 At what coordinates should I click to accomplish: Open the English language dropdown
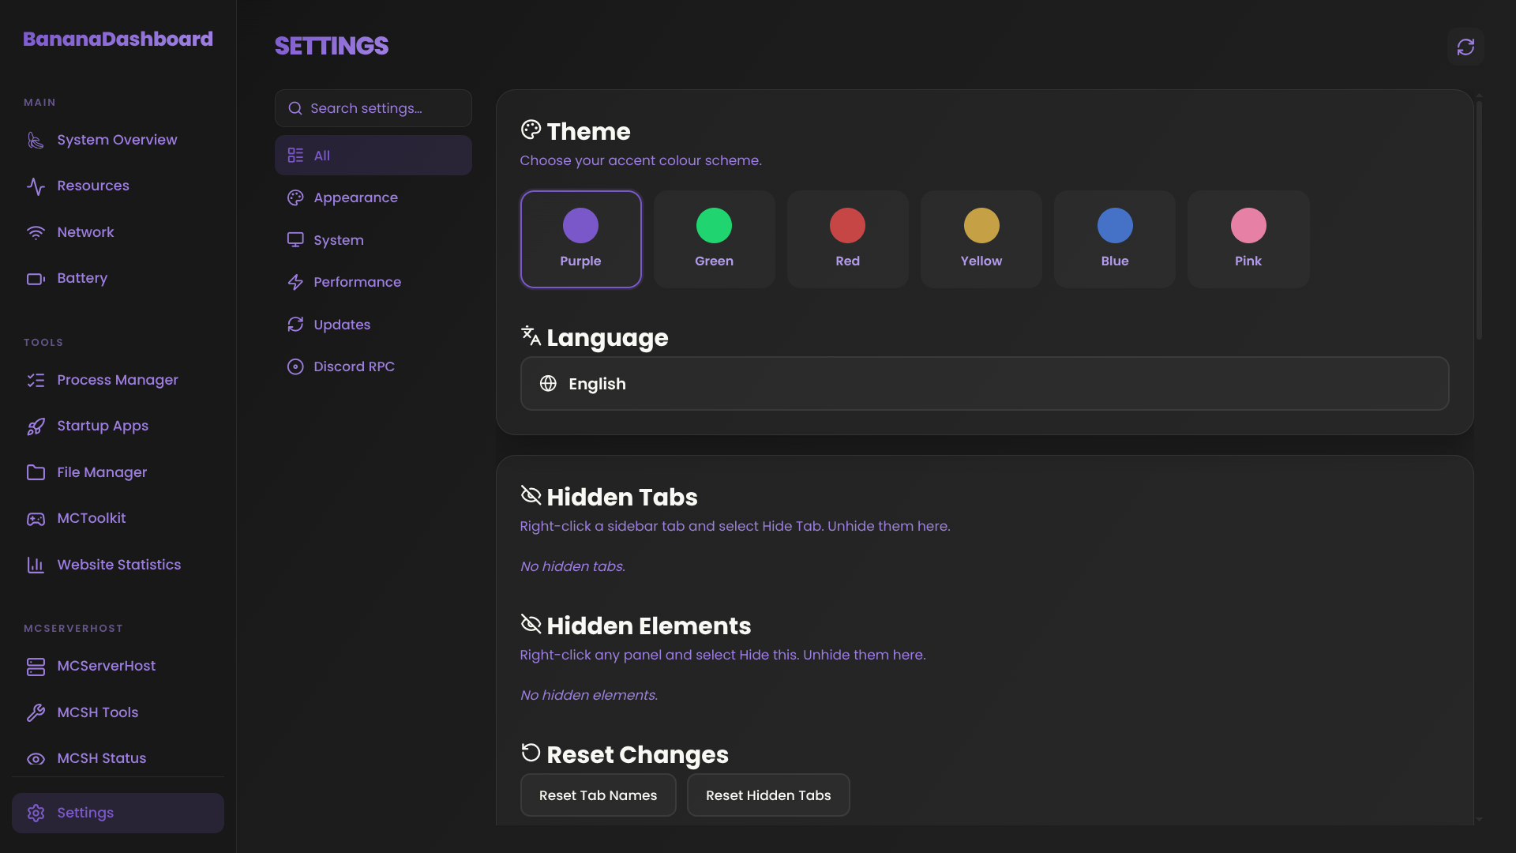pyautogui.click(x=985, y=384)
